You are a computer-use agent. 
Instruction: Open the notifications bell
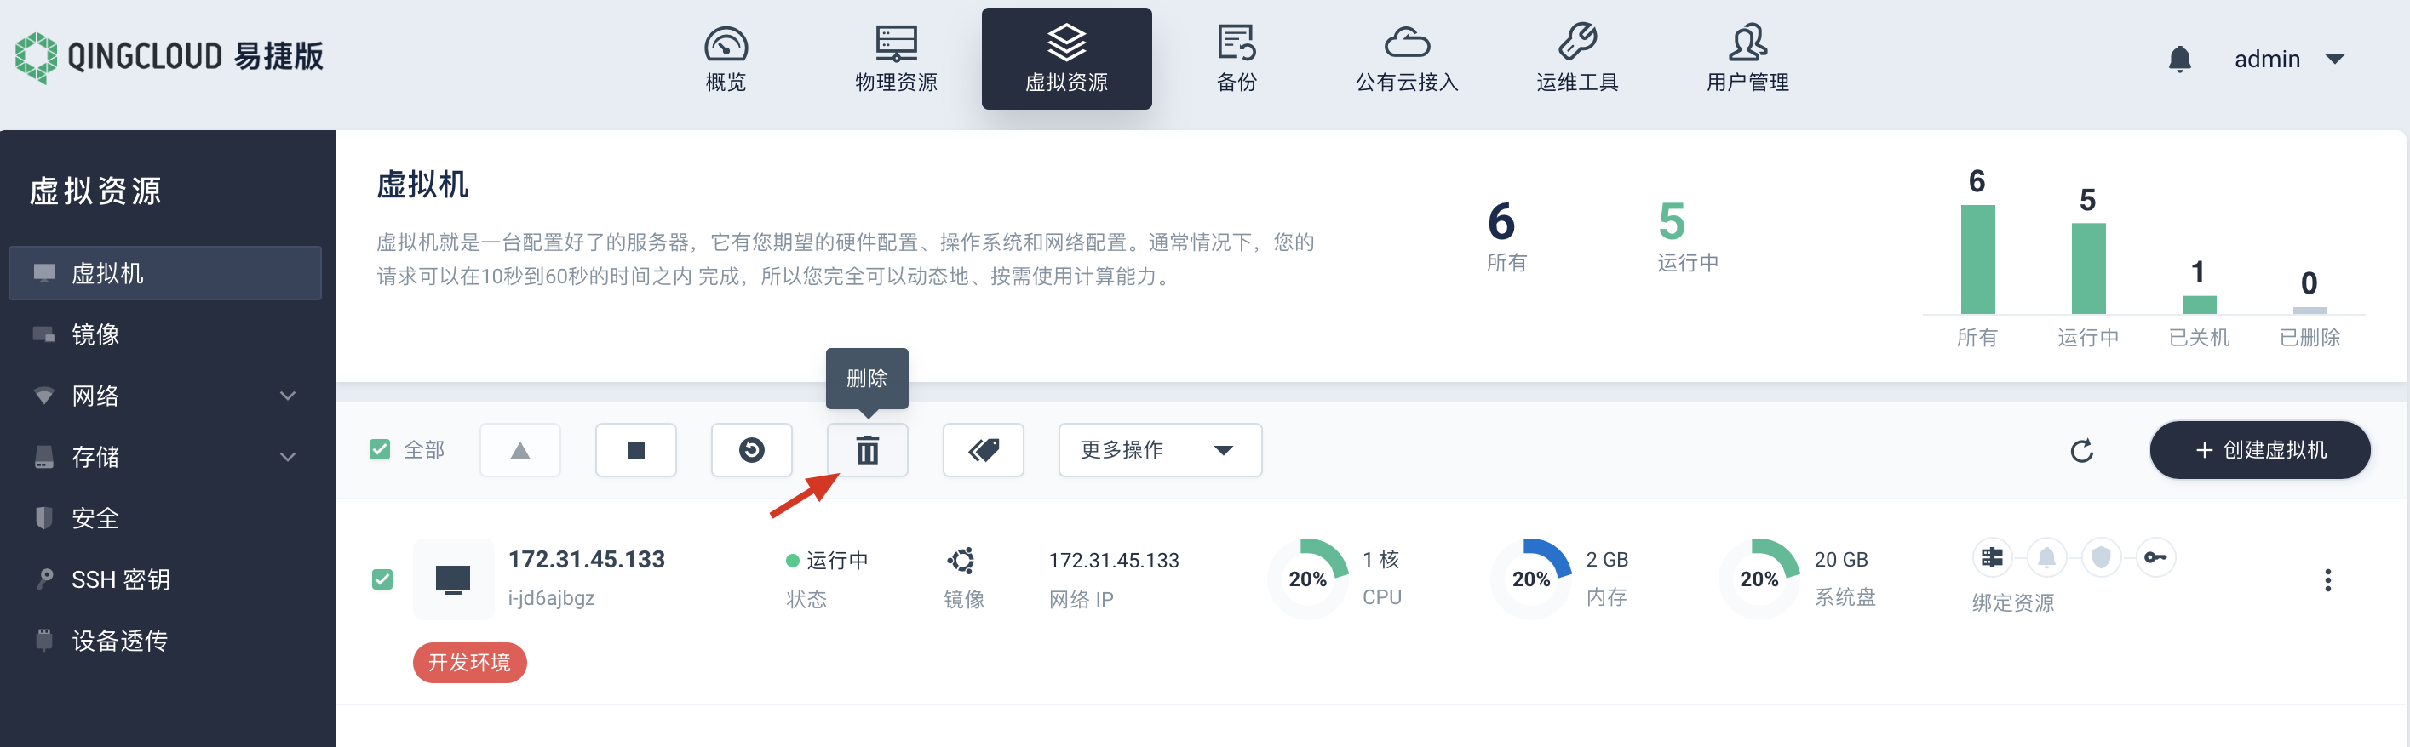[2179, 59]
